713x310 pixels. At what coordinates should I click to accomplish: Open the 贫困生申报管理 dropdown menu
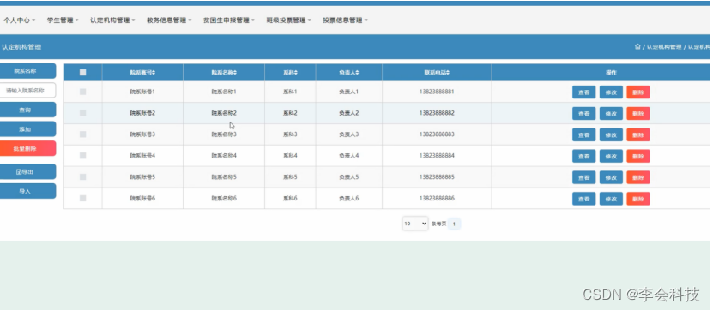click(229, 21)
